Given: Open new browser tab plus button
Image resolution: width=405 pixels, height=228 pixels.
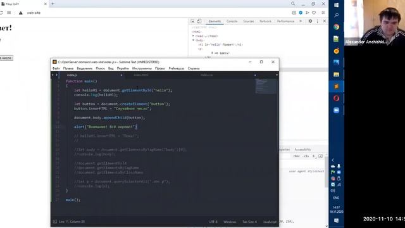Looking at the screenshot, I should coord(53,4).
